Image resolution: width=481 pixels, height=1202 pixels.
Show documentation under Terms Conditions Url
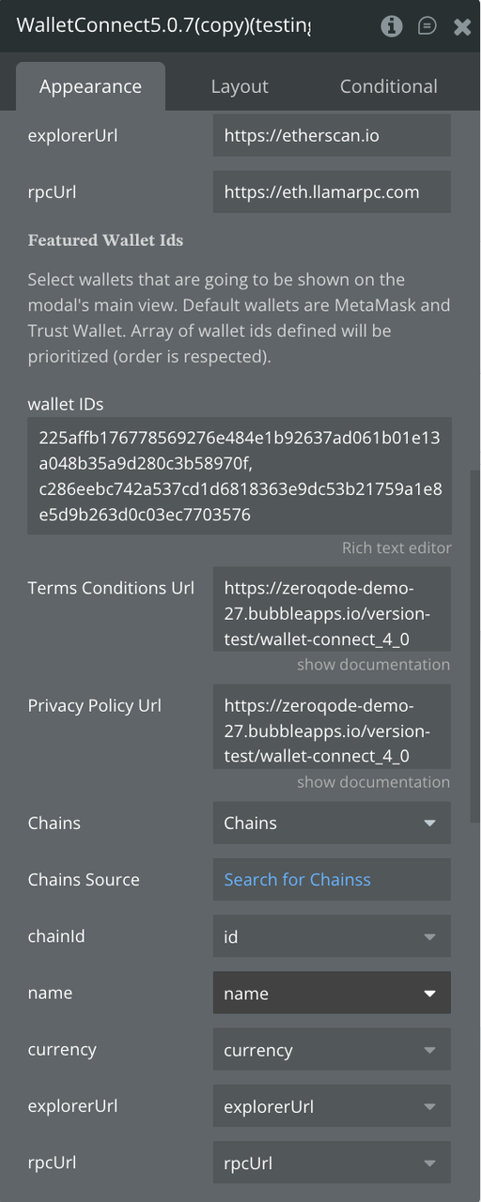374,665
